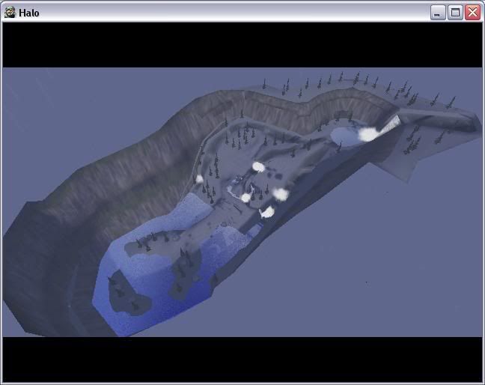Minimize the Halo window

coord(438,13)
